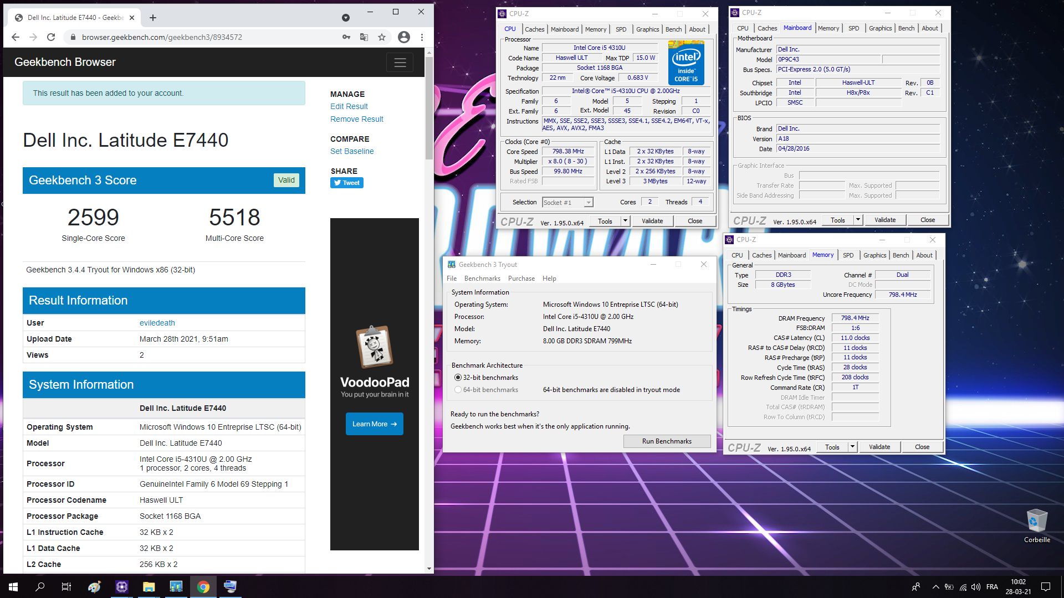Open SPD tab in CPU-Z Mainboard window

(853, 28)
